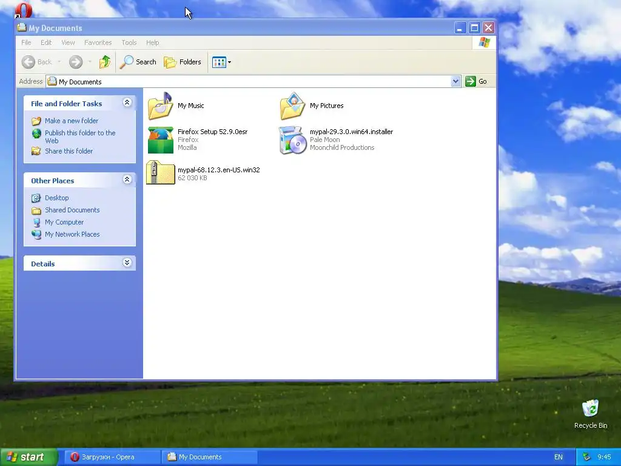This screenshot has width=621, height=466.
Task: Click the mypal-68.12.3.en-US.win32 file name
Action: pos(218,170)
